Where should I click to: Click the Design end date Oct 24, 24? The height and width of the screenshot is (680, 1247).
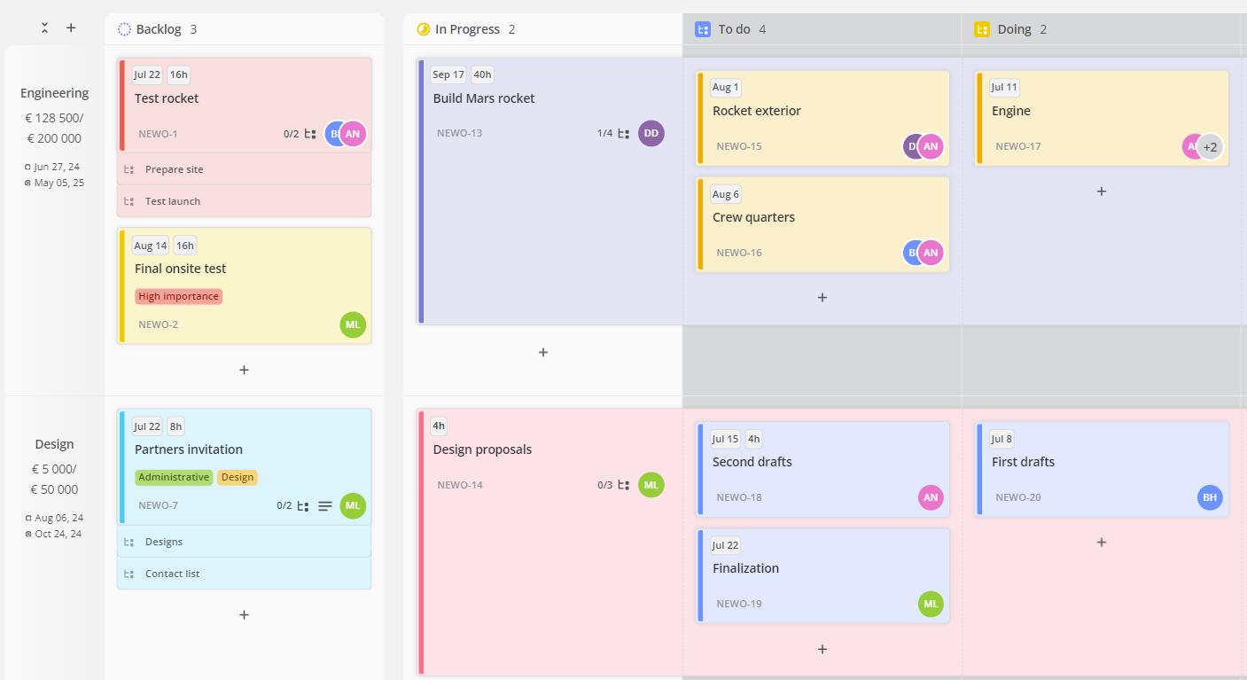pyautogui.click(x=59, y=534)
